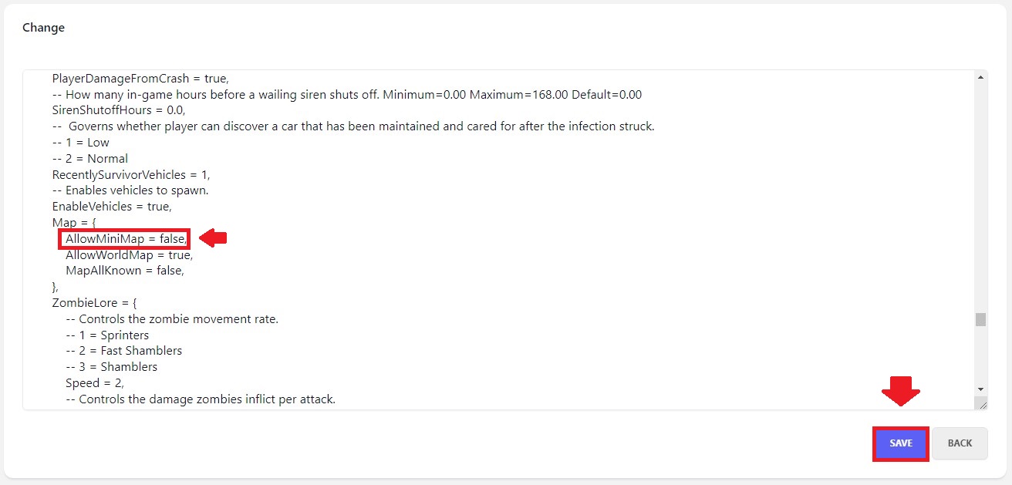
Task: Click the MapAllKnown = false line
Action: (123, 270)
